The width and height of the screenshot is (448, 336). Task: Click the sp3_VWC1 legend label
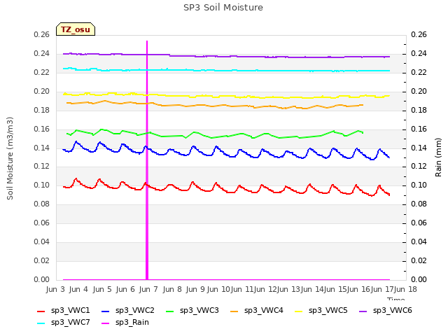pos(70,311)
